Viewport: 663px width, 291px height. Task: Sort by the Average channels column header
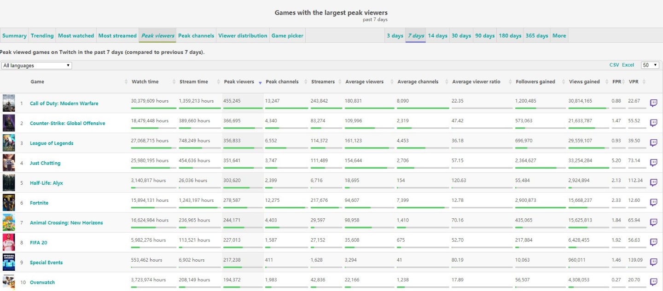418,82
